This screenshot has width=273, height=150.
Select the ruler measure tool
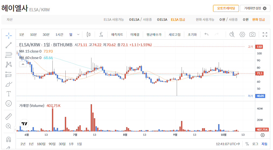point(9,117)
